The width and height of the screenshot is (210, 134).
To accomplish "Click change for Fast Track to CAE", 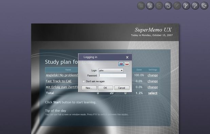I will (153, 81).
